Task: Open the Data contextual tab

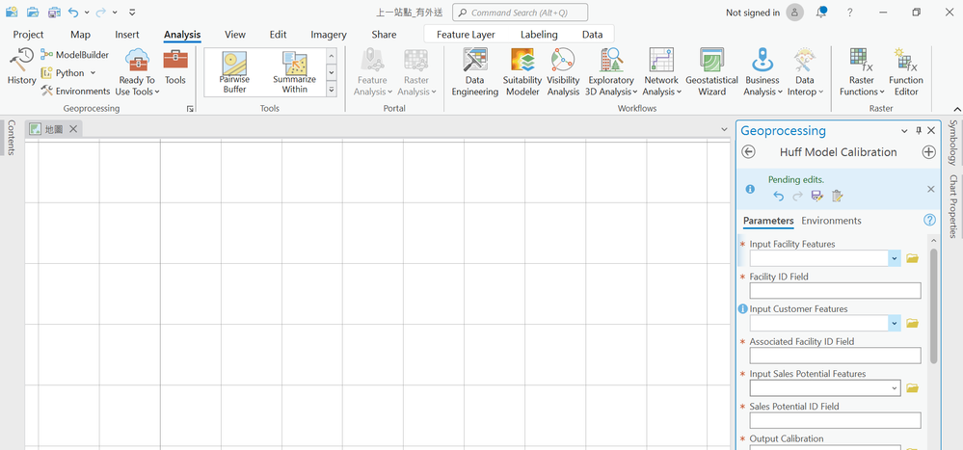Action: (593, 35)
